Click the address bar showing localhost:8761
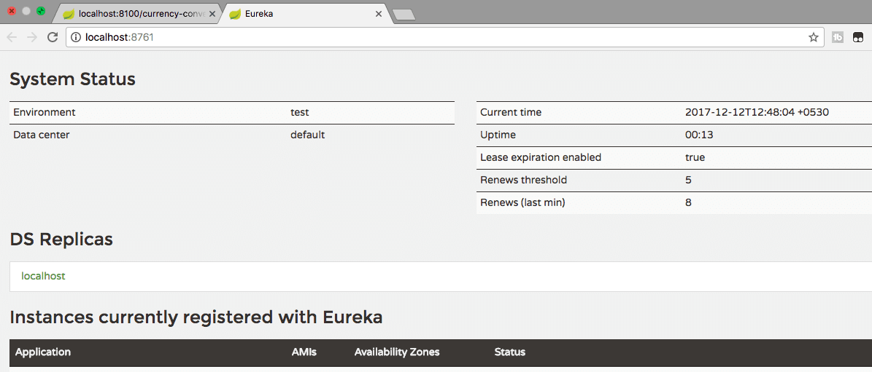 pyautogui.click(x=438, y=37)
